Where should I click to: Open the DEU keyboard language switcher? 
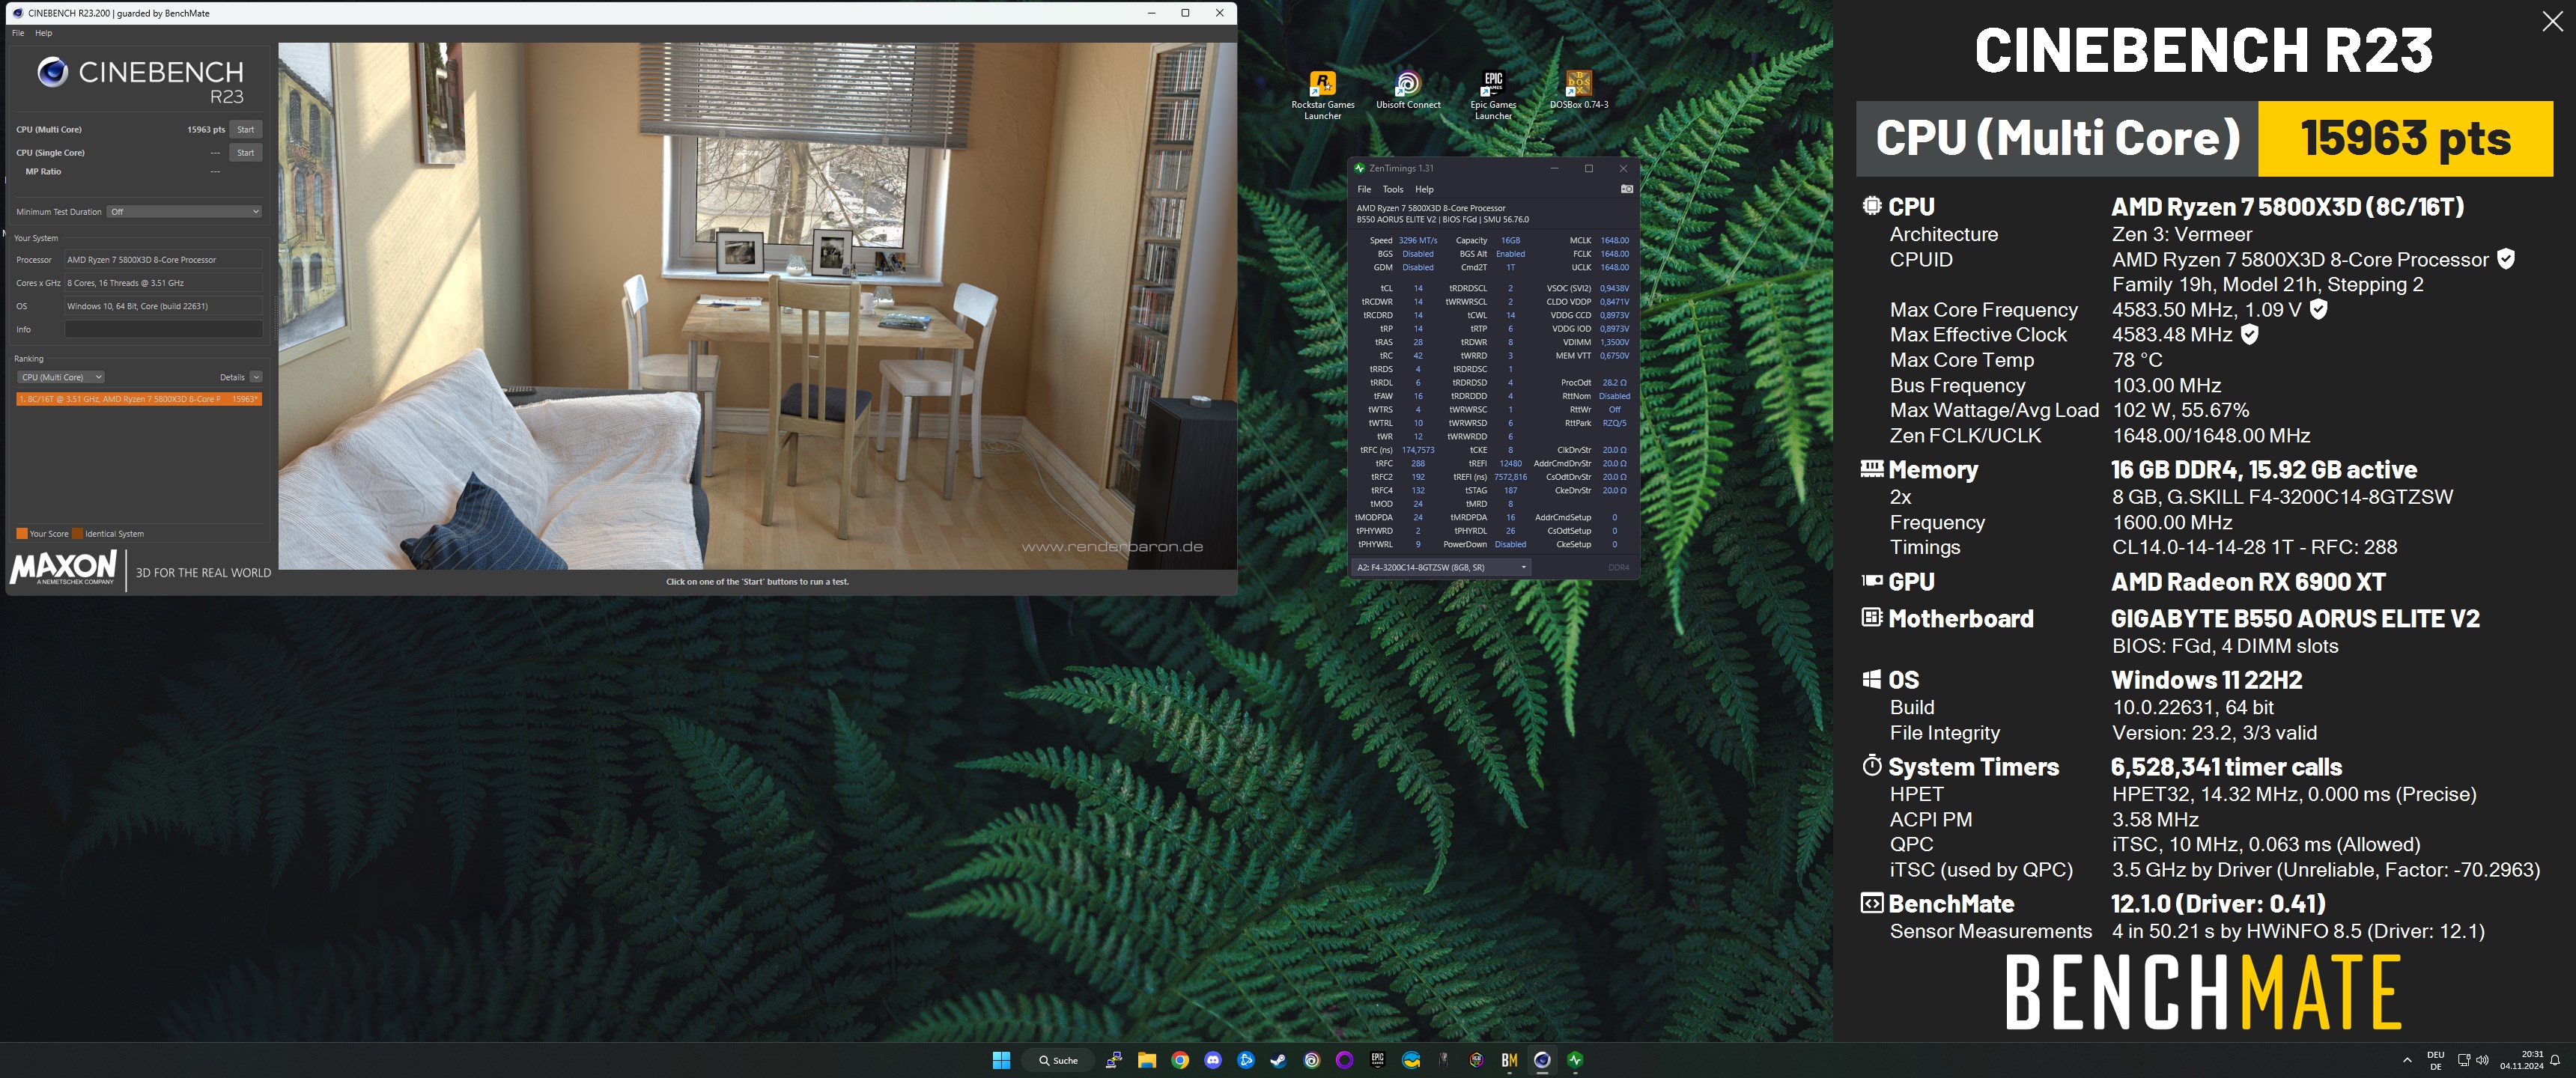click(x=2435, y=1060)
